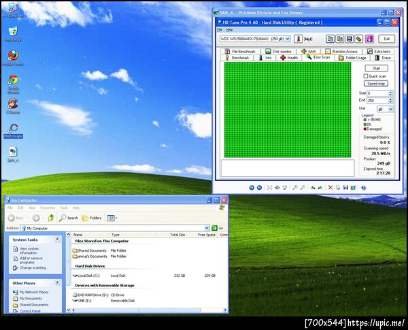
Task: Delete image with red X in Picture Viewer
Action: pos(330,188)
